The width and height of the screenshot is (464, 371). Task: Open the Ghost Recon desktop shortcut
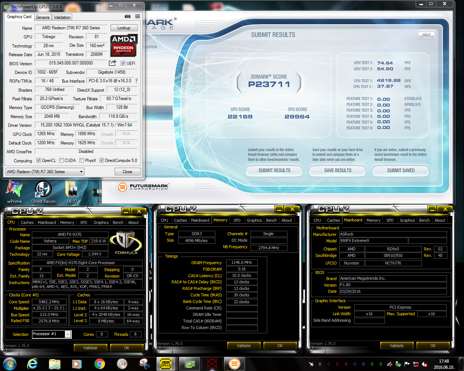click(43, 192)
